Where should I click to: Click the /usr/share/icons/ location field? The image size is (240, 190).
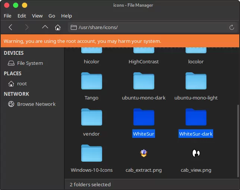tap(152, 28)
